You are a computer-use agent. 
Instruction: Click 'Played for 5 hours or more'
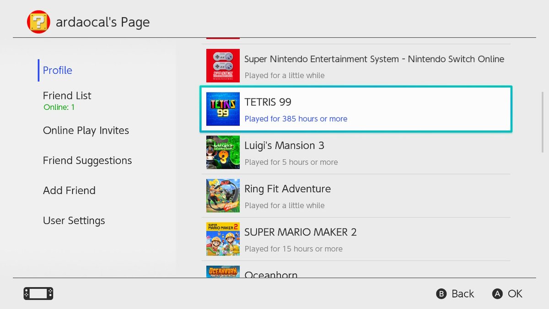291,162
